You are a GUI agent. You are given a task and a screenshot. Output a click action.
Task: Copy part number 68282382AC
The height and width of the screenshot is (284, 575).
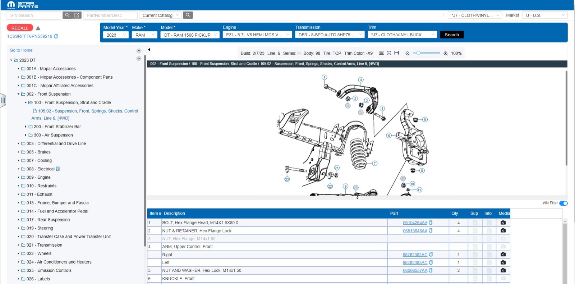coord(431,255)
